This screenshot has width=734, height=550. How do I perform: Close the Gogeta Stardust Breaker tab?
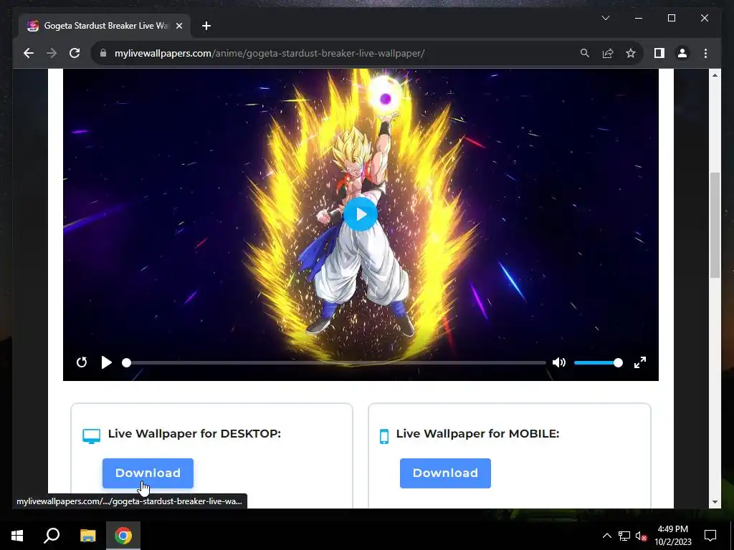178,26
